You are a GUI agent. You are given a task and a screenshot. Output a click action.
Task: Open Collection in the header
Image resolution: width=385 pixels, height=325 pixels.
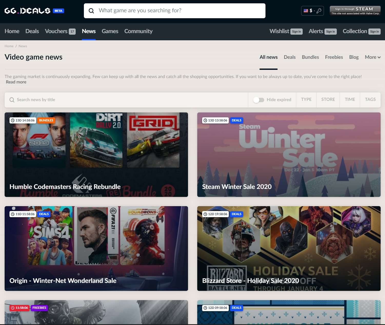click(355, 31)
